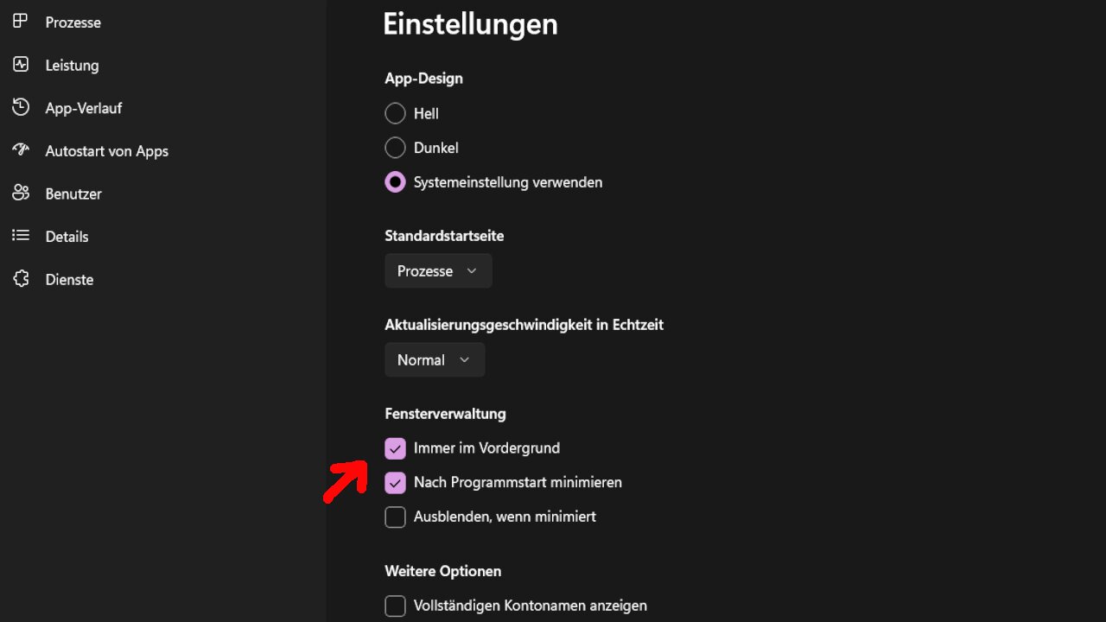This screenshot has width=1106, height=622.
Task: Click the Dienste puzzle icon
Action: tap(21, 279)
